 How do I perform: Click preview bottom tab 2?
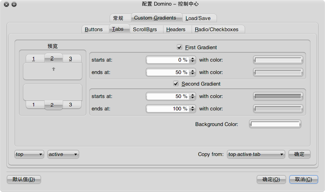(53, 105)
